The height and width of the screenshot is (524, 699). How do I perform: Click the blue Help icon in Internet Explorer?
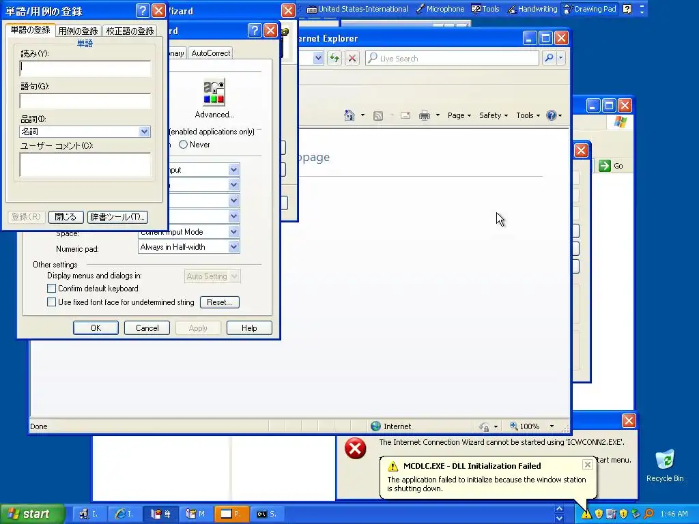[552, 115]
